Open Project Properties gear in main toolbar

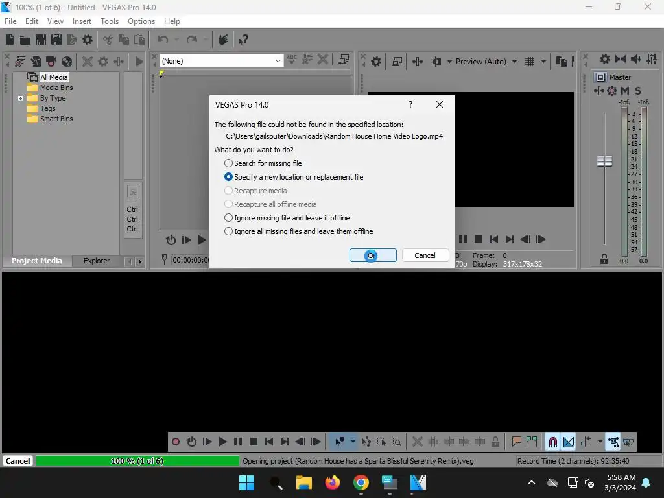click(x=88, y=40)
